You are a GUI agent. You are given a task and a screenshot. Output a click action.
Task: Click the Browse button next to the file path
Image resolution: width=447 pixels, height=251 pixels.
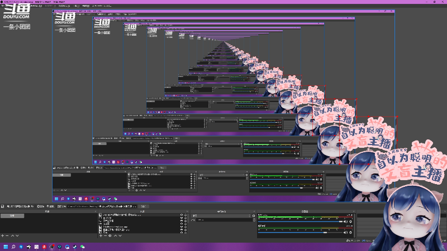[143, 206]
